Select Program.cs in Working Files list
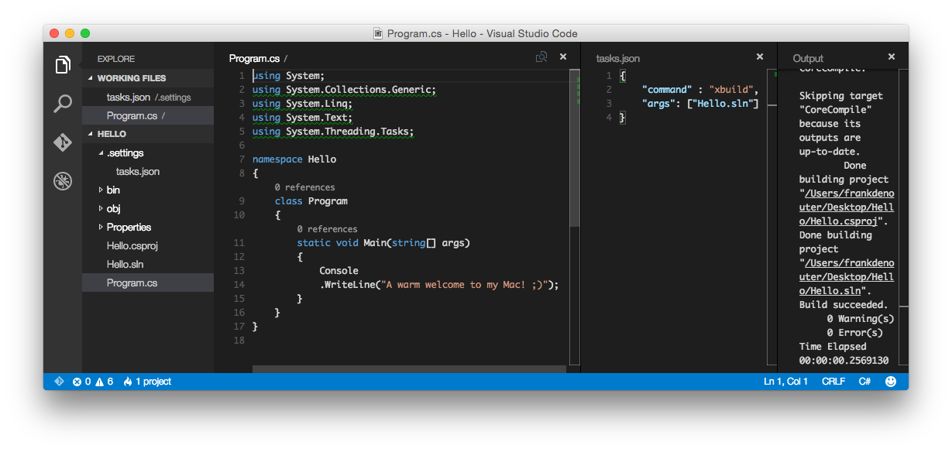 point(132,115)
